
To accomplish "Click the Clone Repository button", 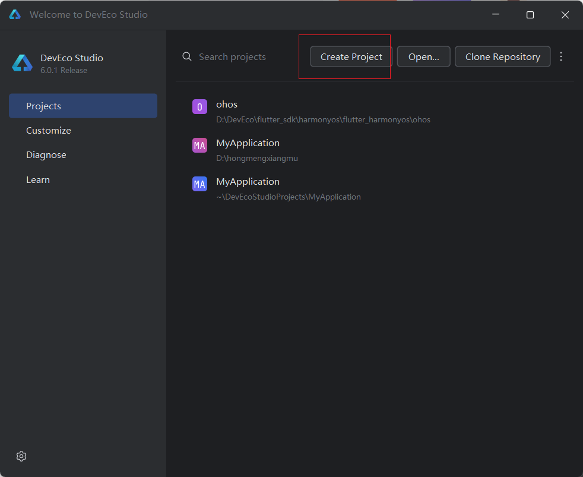I will [x=503, y=56].
